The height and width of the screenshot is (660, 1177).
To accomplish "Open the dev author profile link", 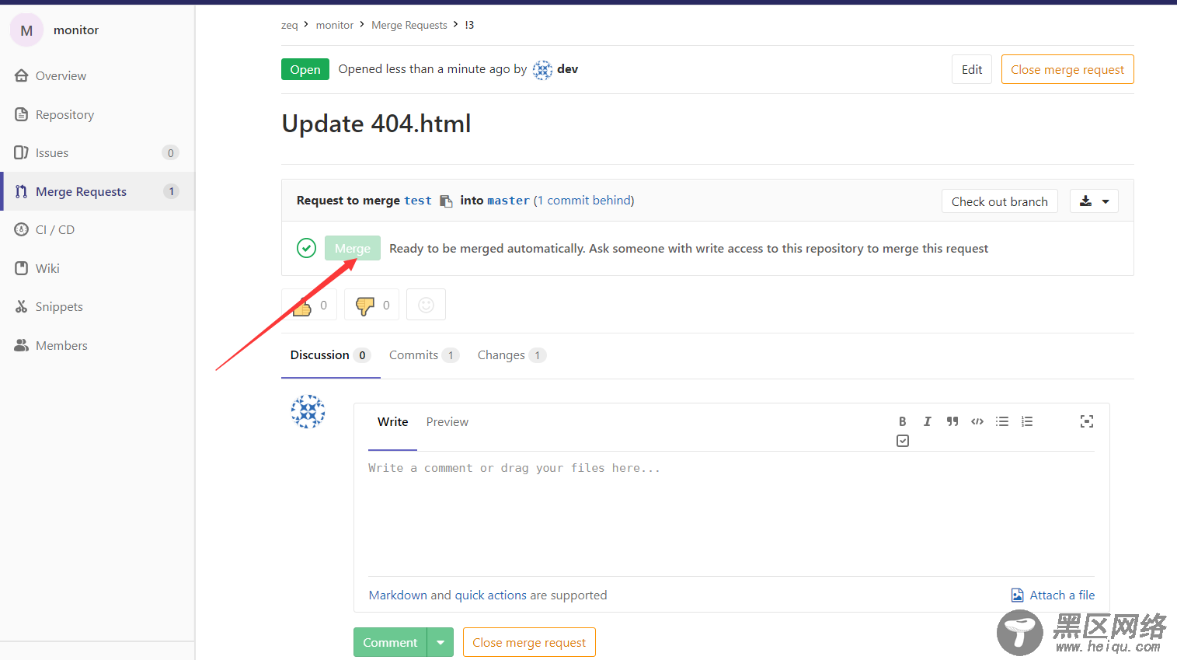I will coord(568,69).
